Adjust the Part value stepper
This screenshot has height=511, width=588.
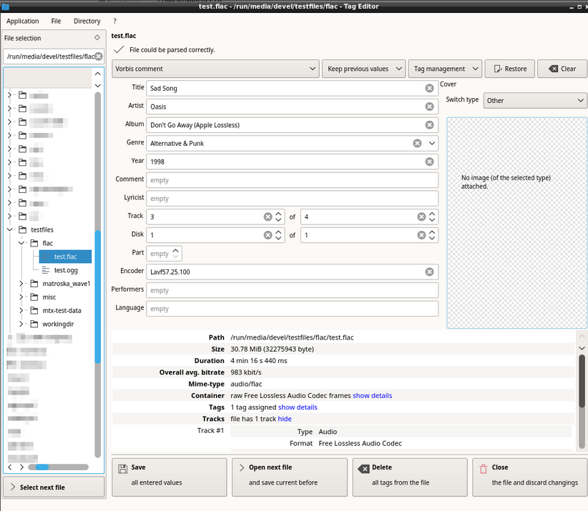175,253
